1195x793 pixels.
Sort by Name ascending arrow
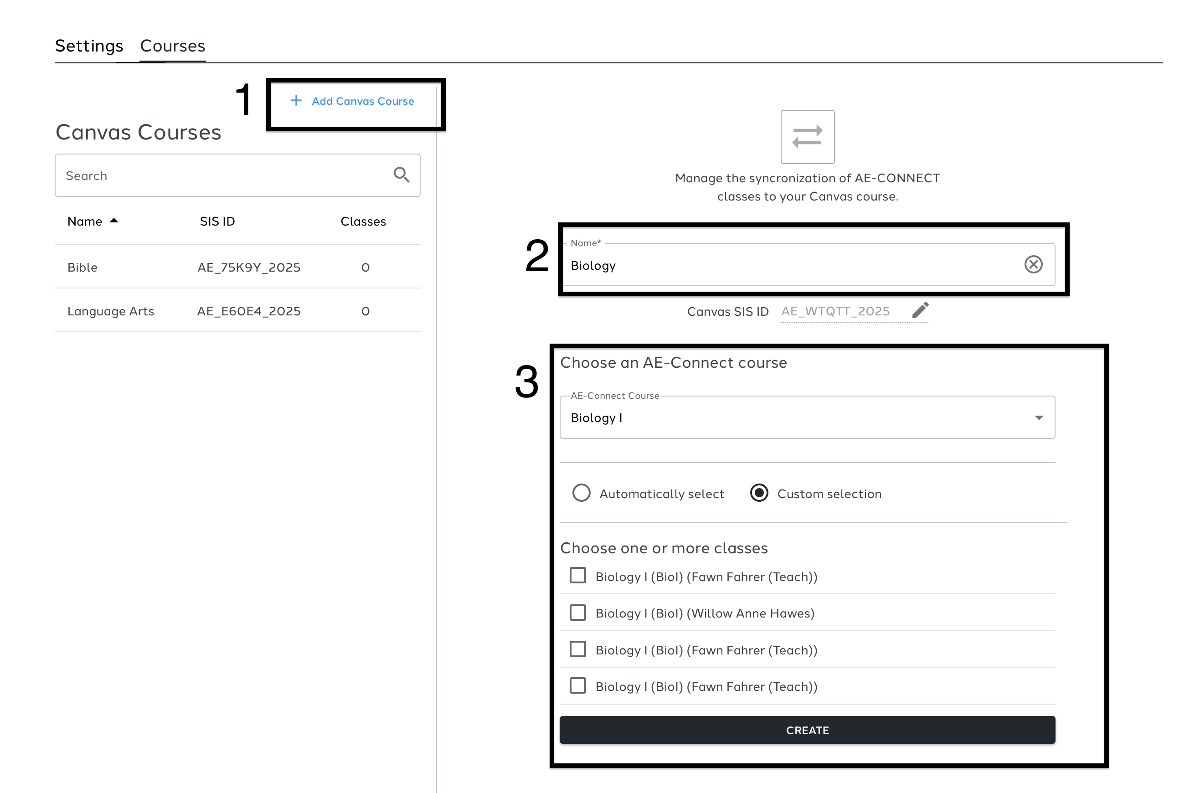[x=114, y=221]
